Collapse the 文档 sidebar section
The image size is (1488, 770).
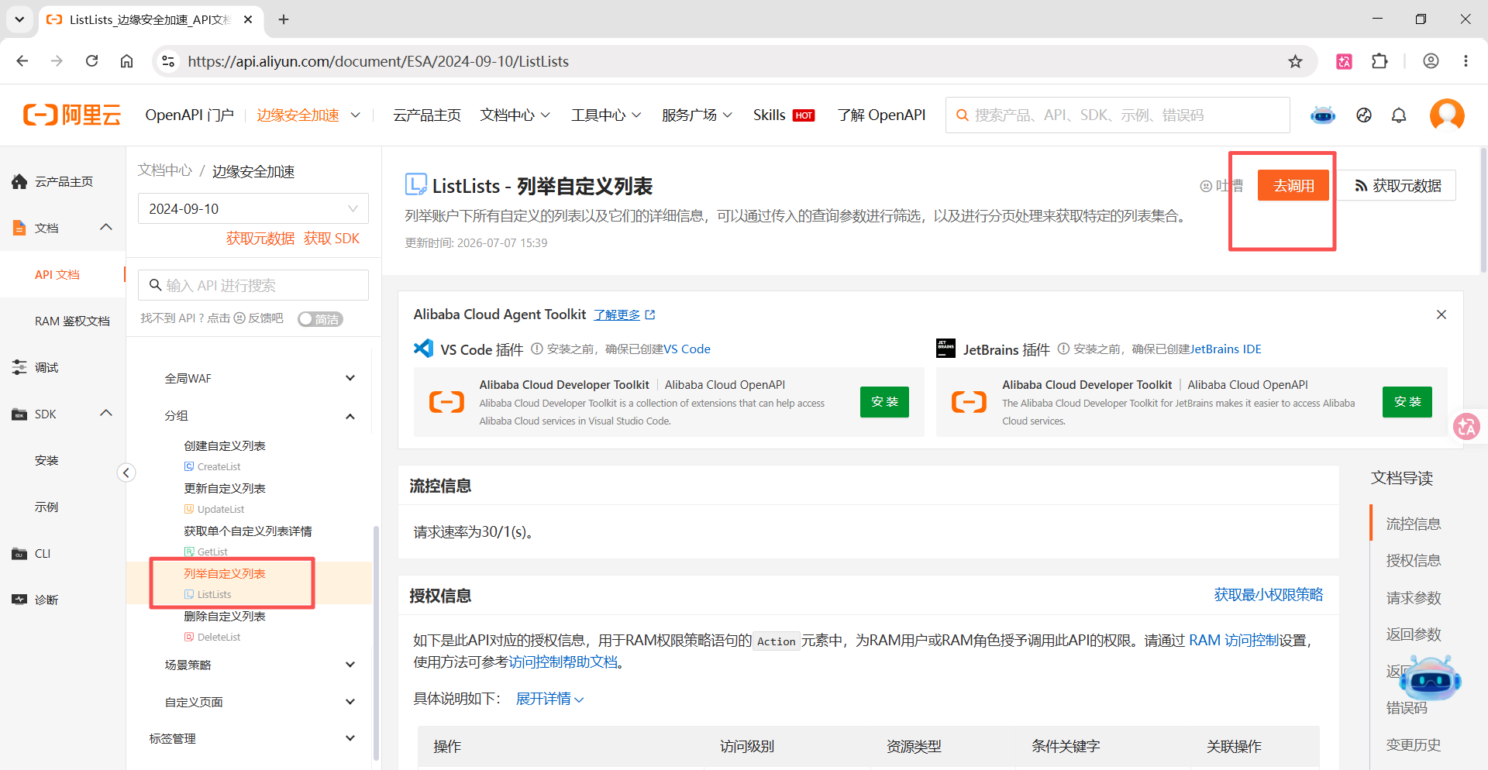(106, 228)
